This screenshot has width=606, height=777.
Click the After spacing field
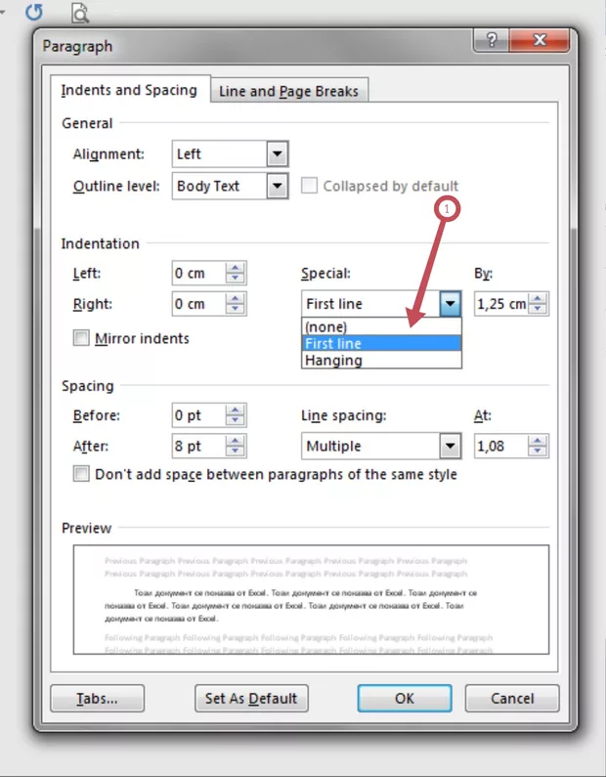click(198, 446)
